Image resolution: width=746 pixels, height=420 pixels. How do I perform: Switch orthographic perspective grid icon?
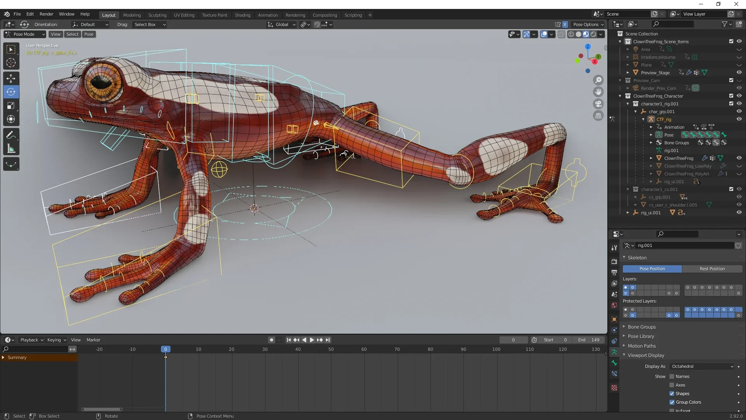[x=598, y=115]
